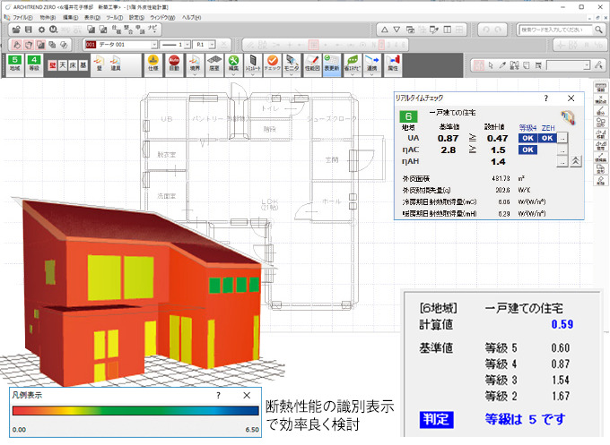
Task: Toggle the 床 (floor) view button
Action: point(74,65)
